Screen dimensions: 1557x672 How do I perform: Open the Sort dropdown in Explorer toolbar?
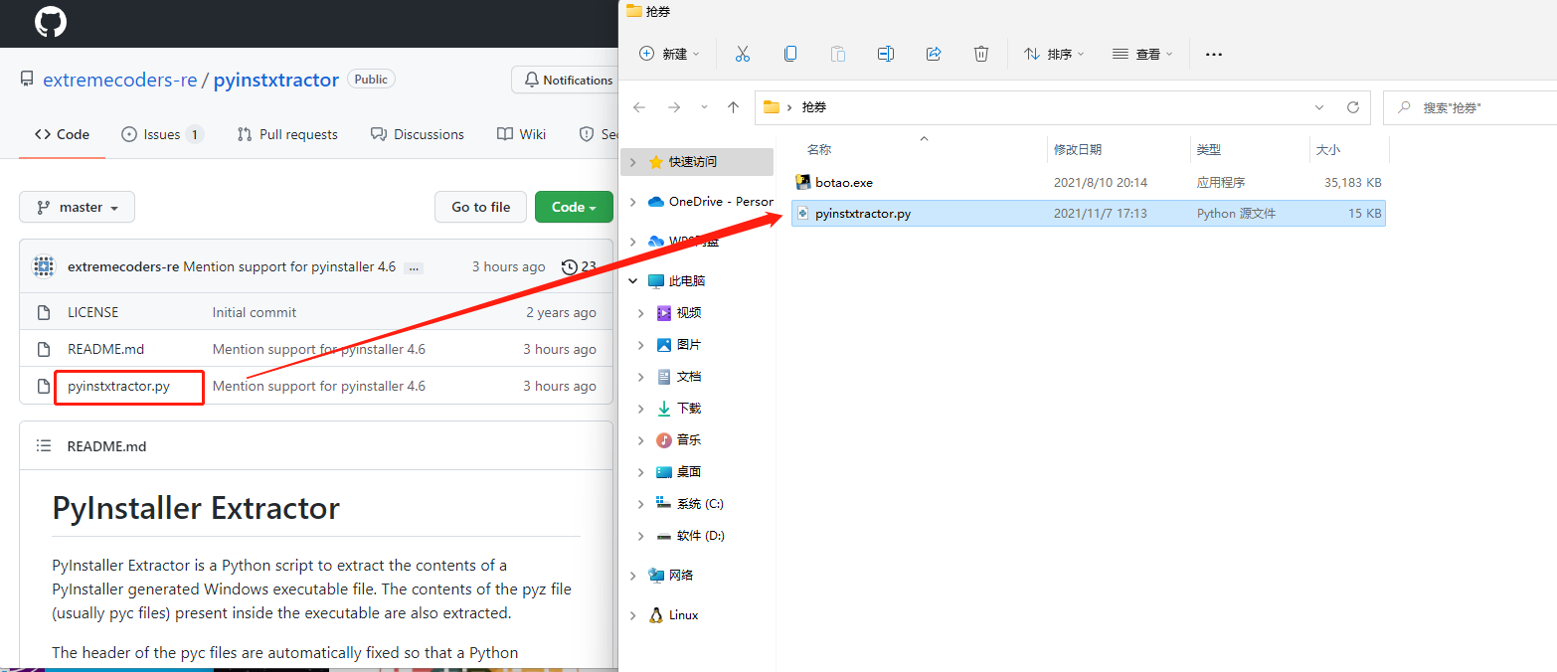(1054, 54)
